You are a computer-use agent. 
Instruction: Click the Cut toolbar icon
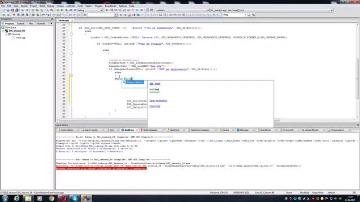[x=33, y=10]
